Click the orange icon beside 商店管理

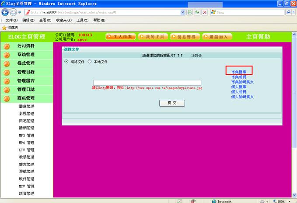click(x=7, y=98)
